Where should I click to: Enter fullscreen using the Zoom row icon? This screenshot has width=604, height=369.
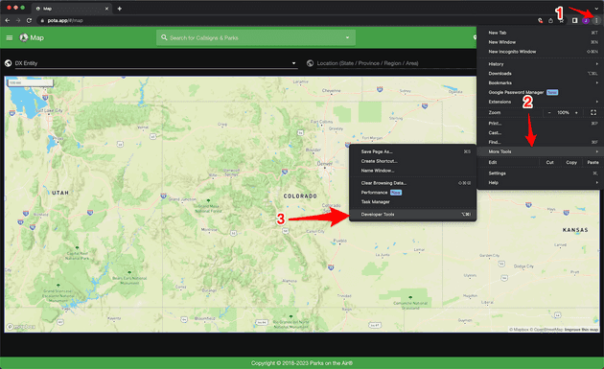coord(593,112)
